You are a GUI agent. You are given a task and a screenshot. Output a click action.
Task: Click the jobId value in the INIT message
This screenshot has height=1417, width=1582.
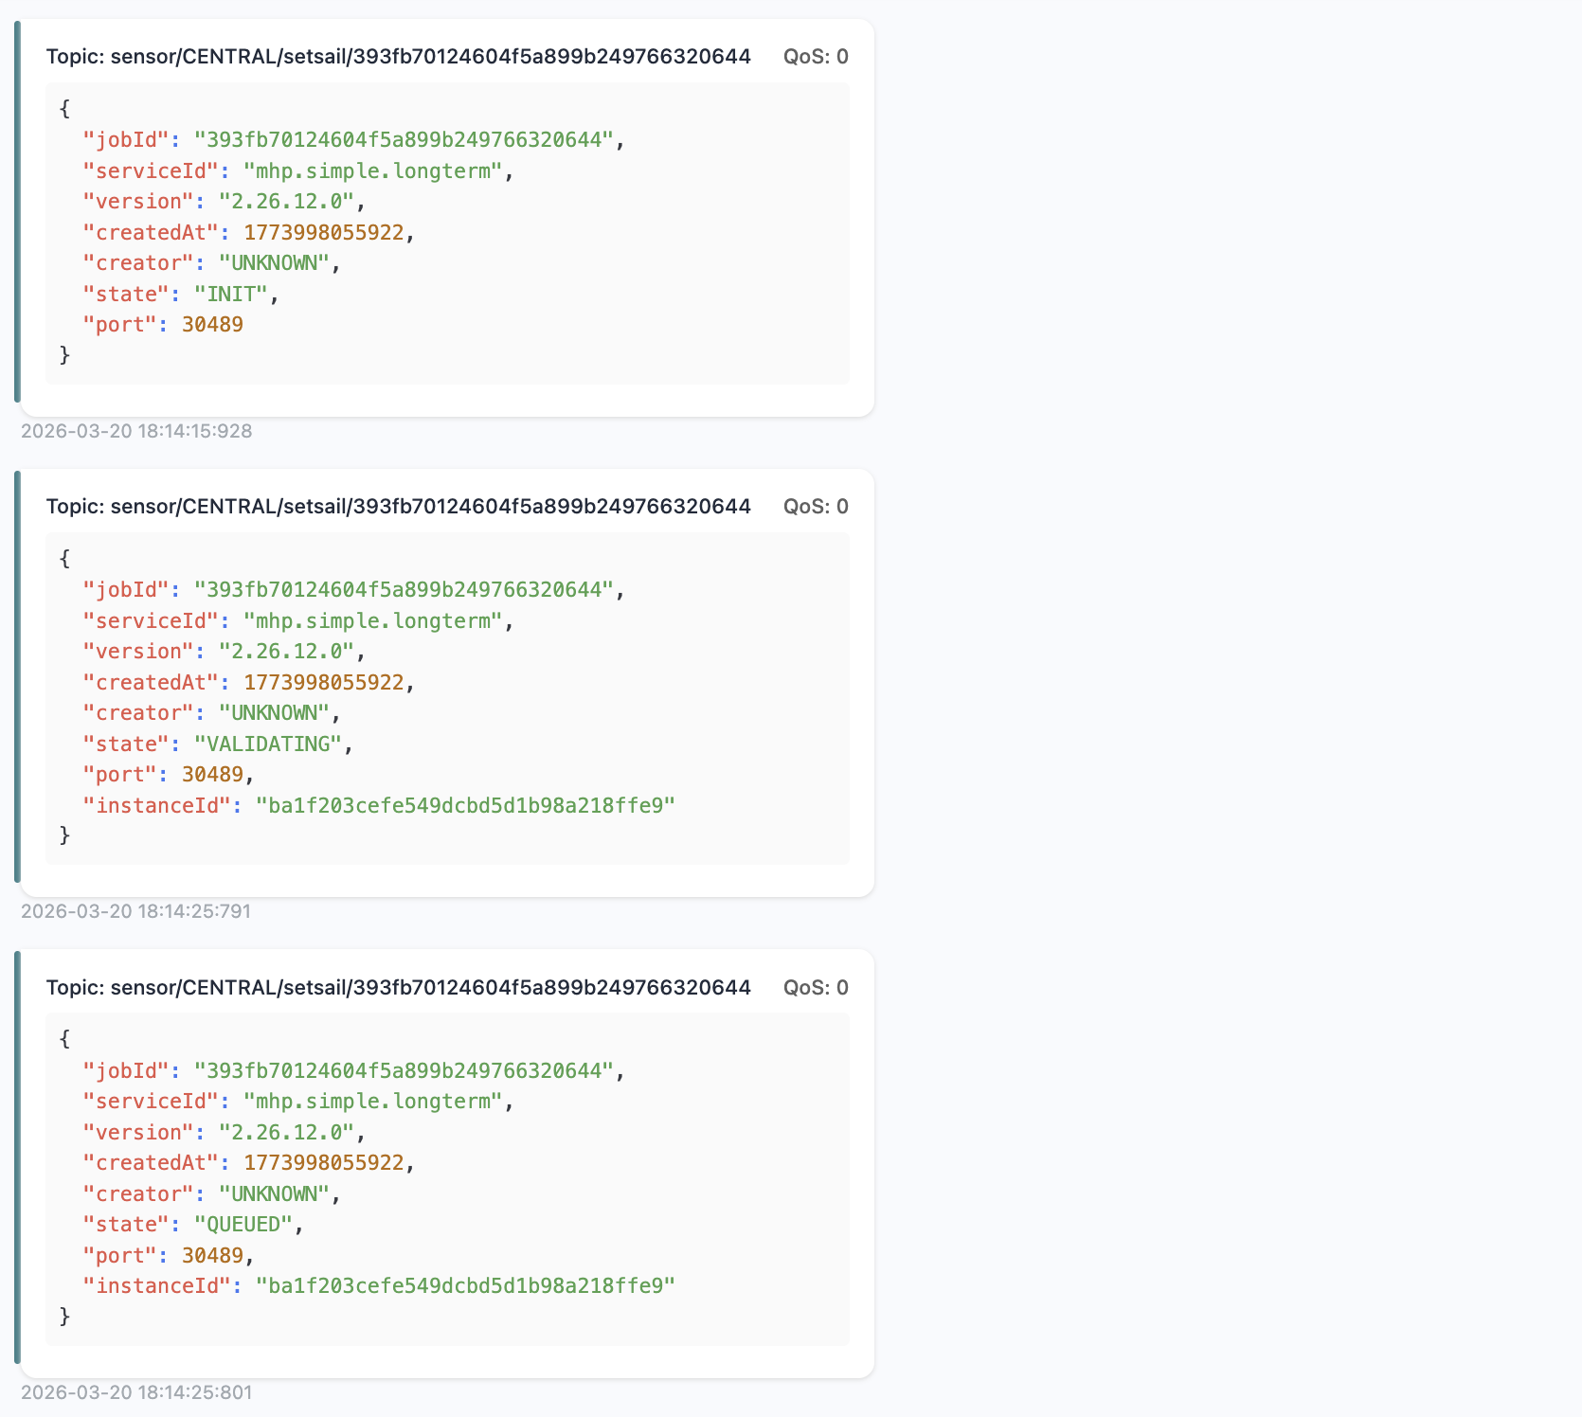(x=404, y=140)
